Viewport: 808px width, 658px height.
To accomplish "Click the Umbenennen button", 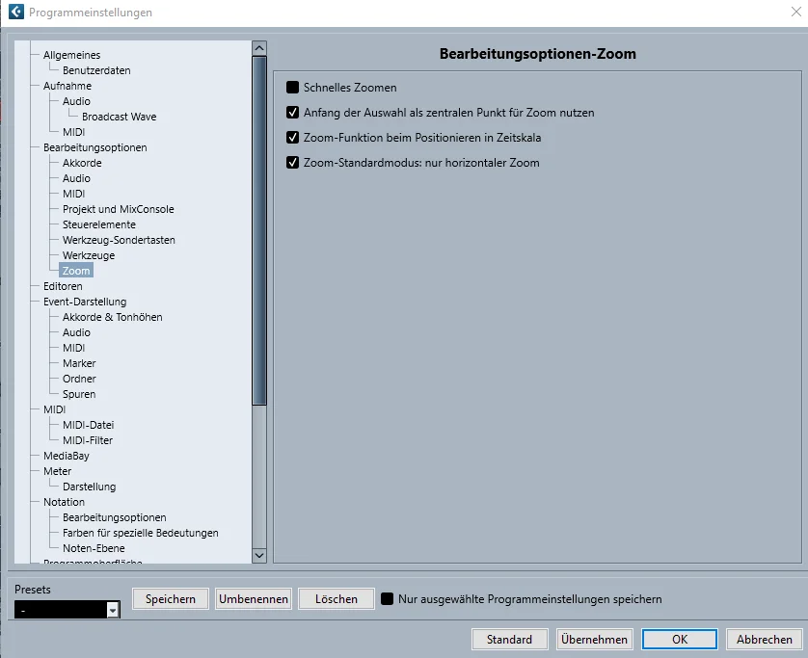I will tap(254, 599).
